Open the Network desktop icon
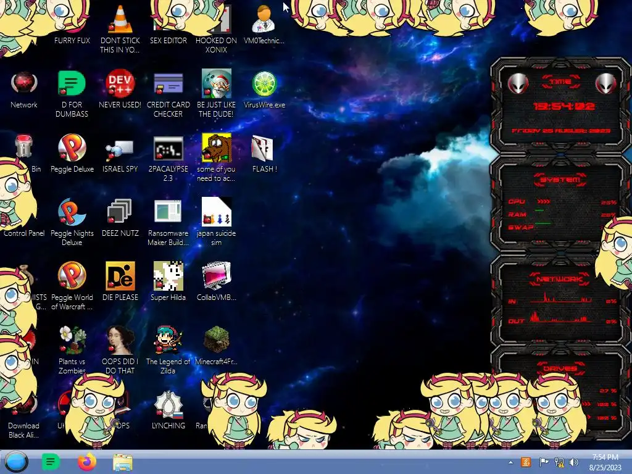Image resolution: width=632 pixels, height=474 pixels. 24,83
